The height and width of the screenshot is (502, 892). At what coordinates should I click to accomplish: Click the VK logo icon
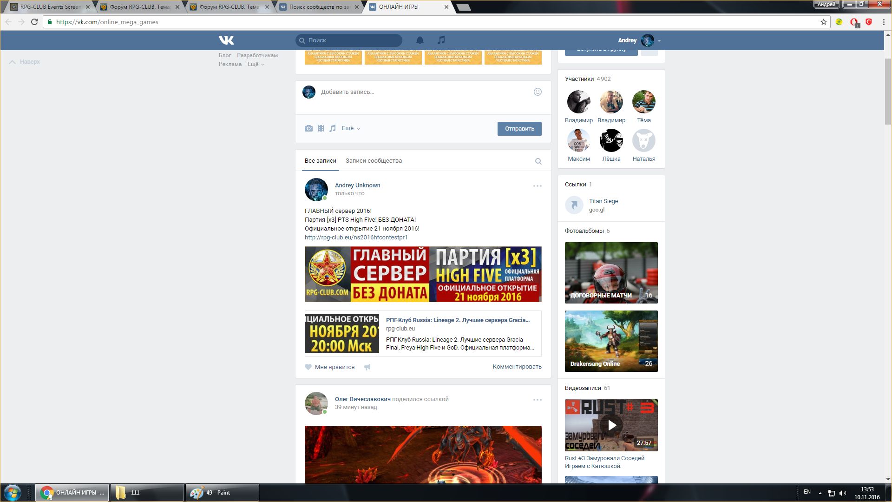click(x=226, y=40)
